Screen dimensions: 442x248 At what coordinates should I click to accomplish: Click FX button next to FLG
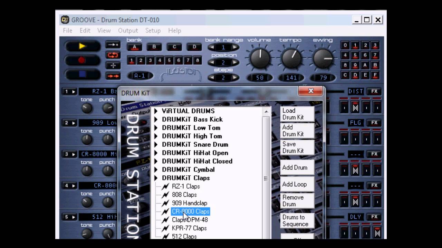[374, 123]
